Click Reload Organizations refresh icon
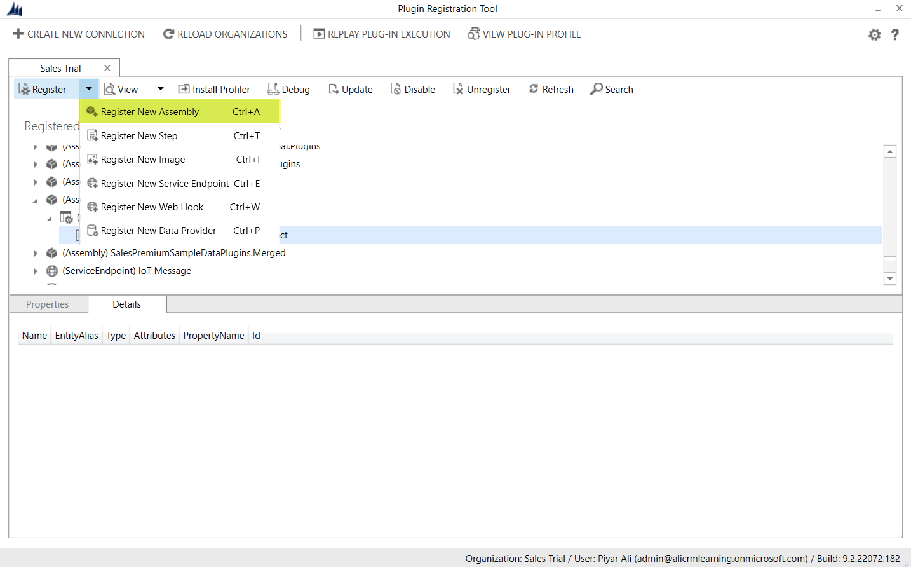 (x=168, y=34)
